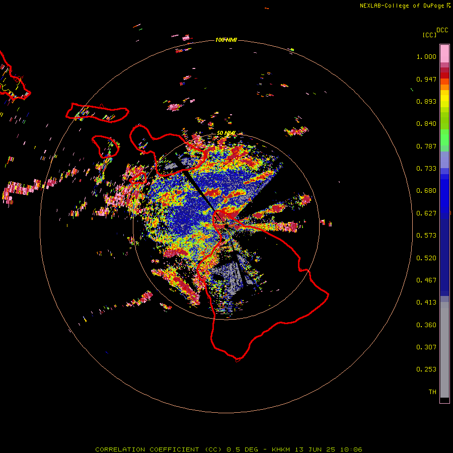The width and height of the screenshot is (453, 453).
Task: Click the 0.840 scale value
Action: [x=426, y=124]
